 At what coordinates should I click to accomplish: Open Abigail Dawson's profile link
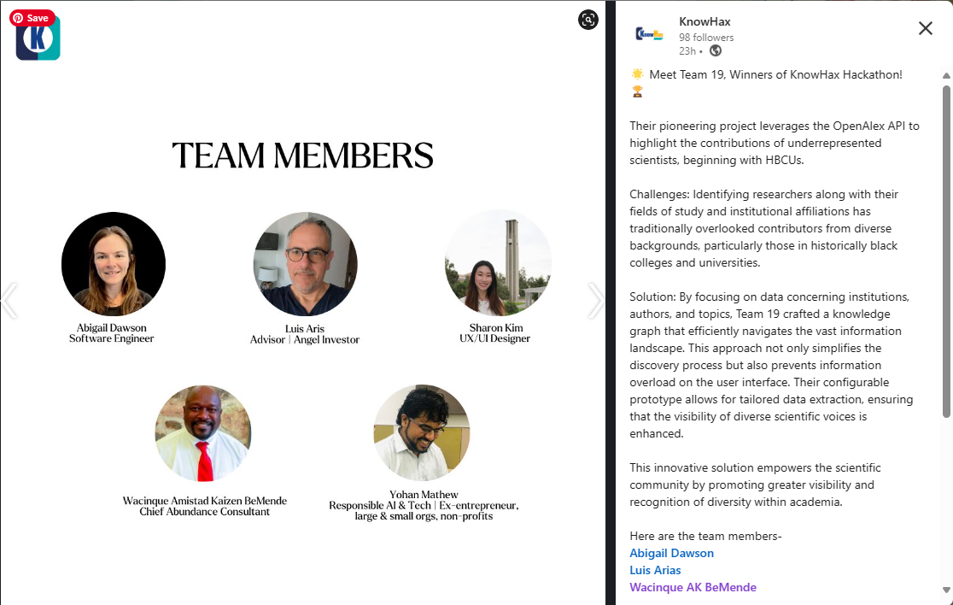point(671,553)
